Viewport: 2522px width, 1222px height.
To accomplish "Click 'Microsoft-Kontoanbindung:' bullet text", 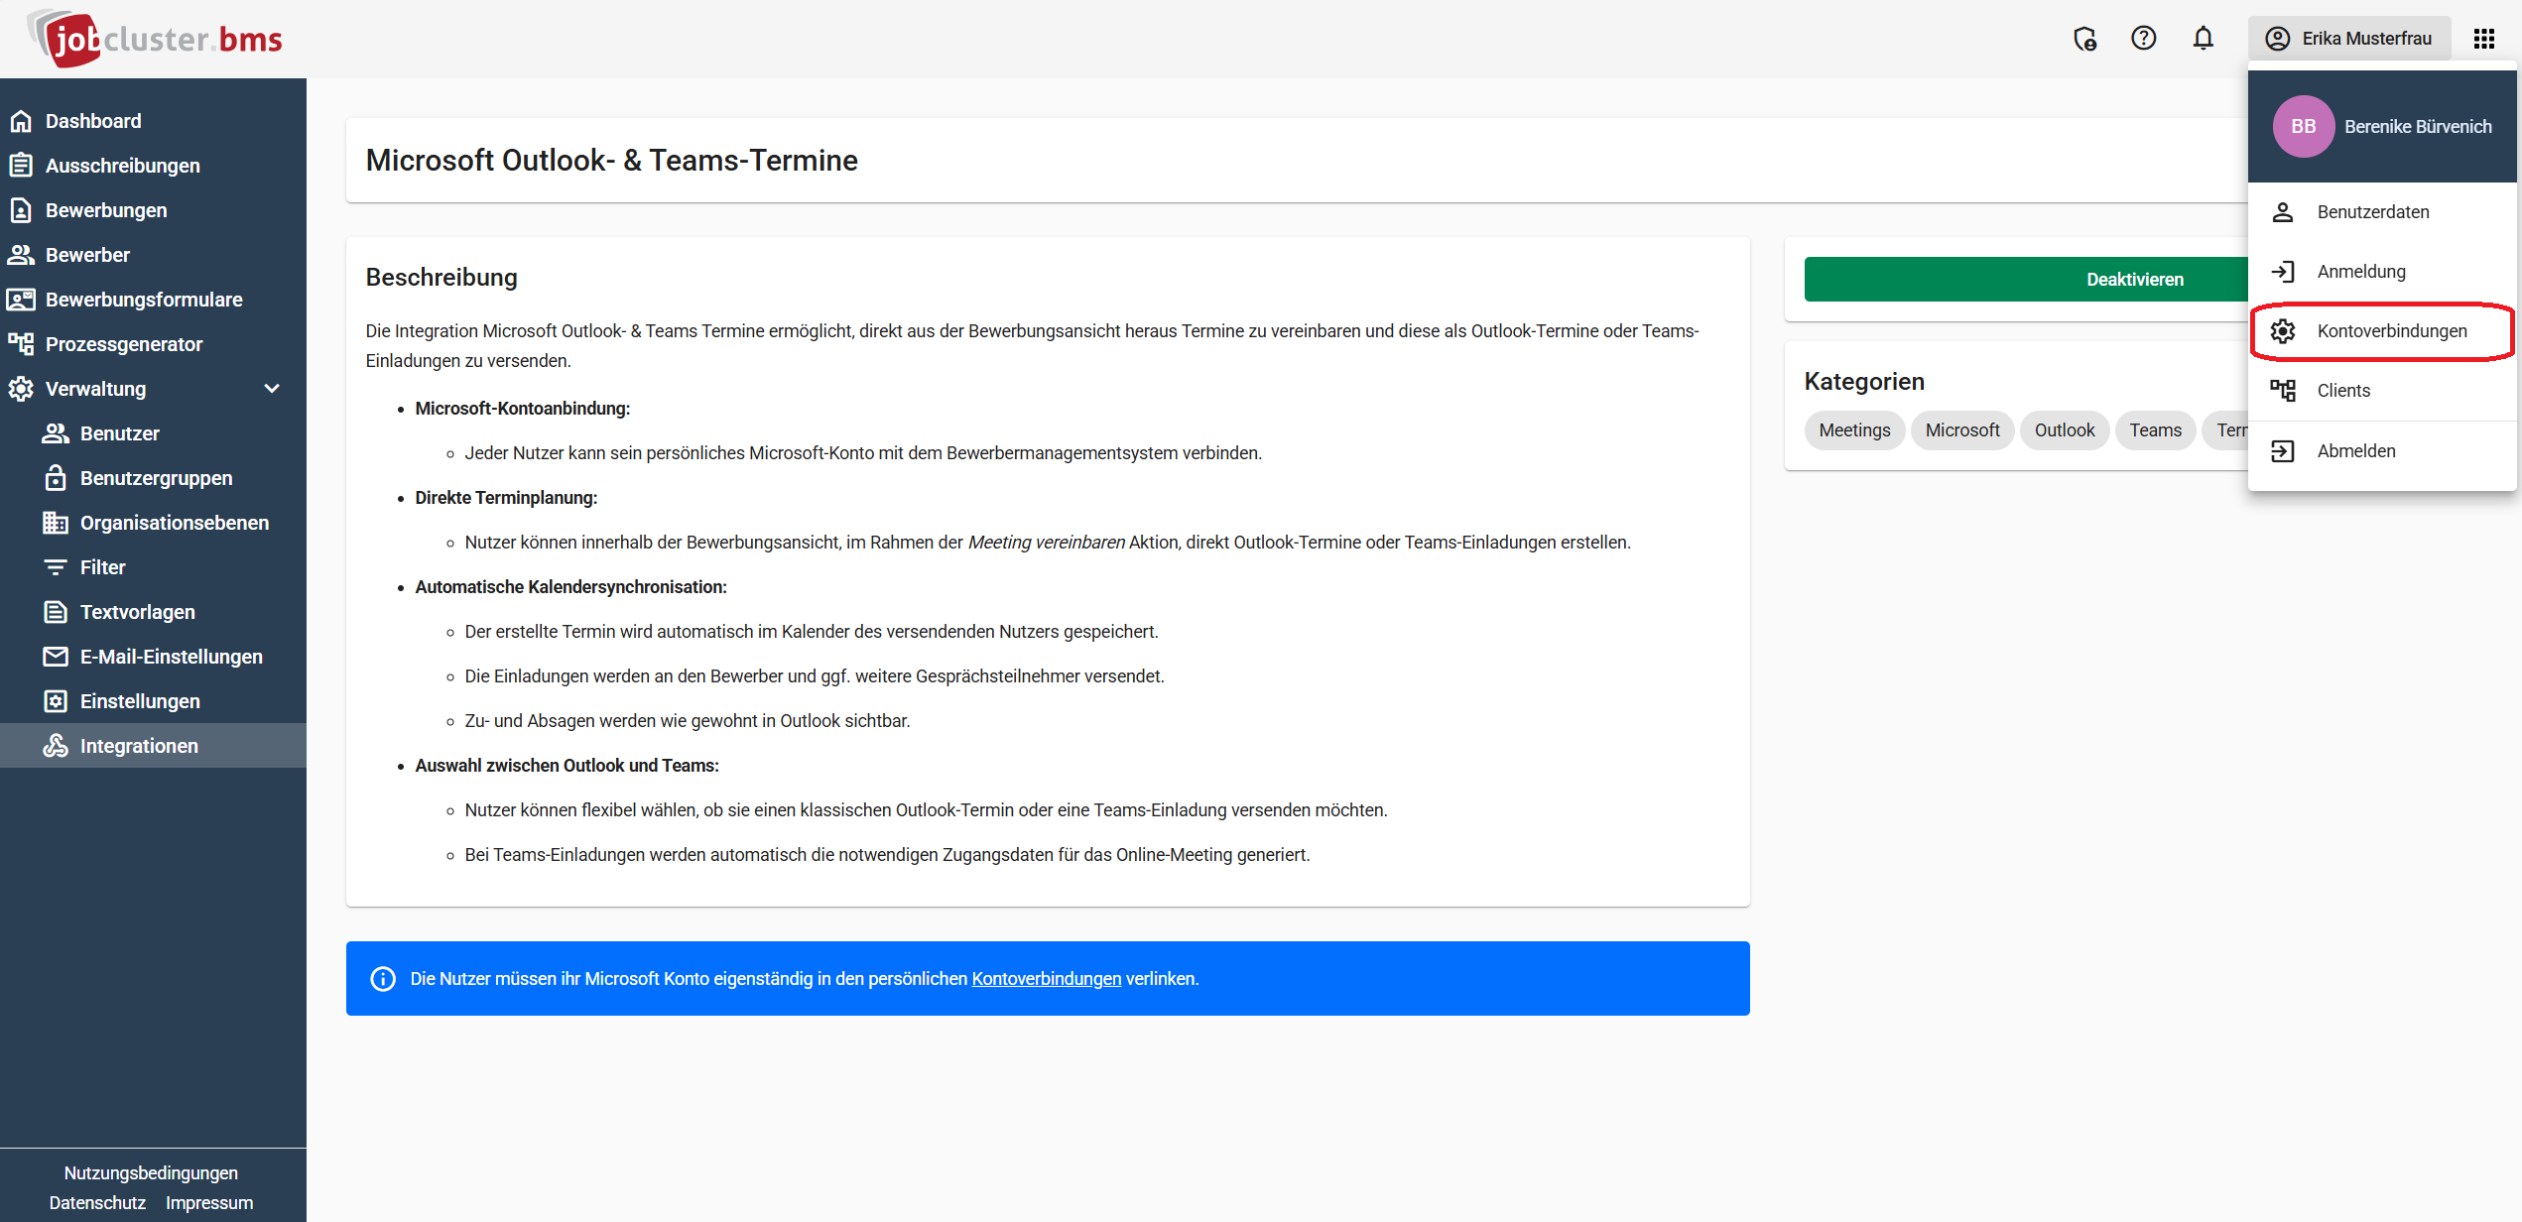I will [x=523, y=409].
